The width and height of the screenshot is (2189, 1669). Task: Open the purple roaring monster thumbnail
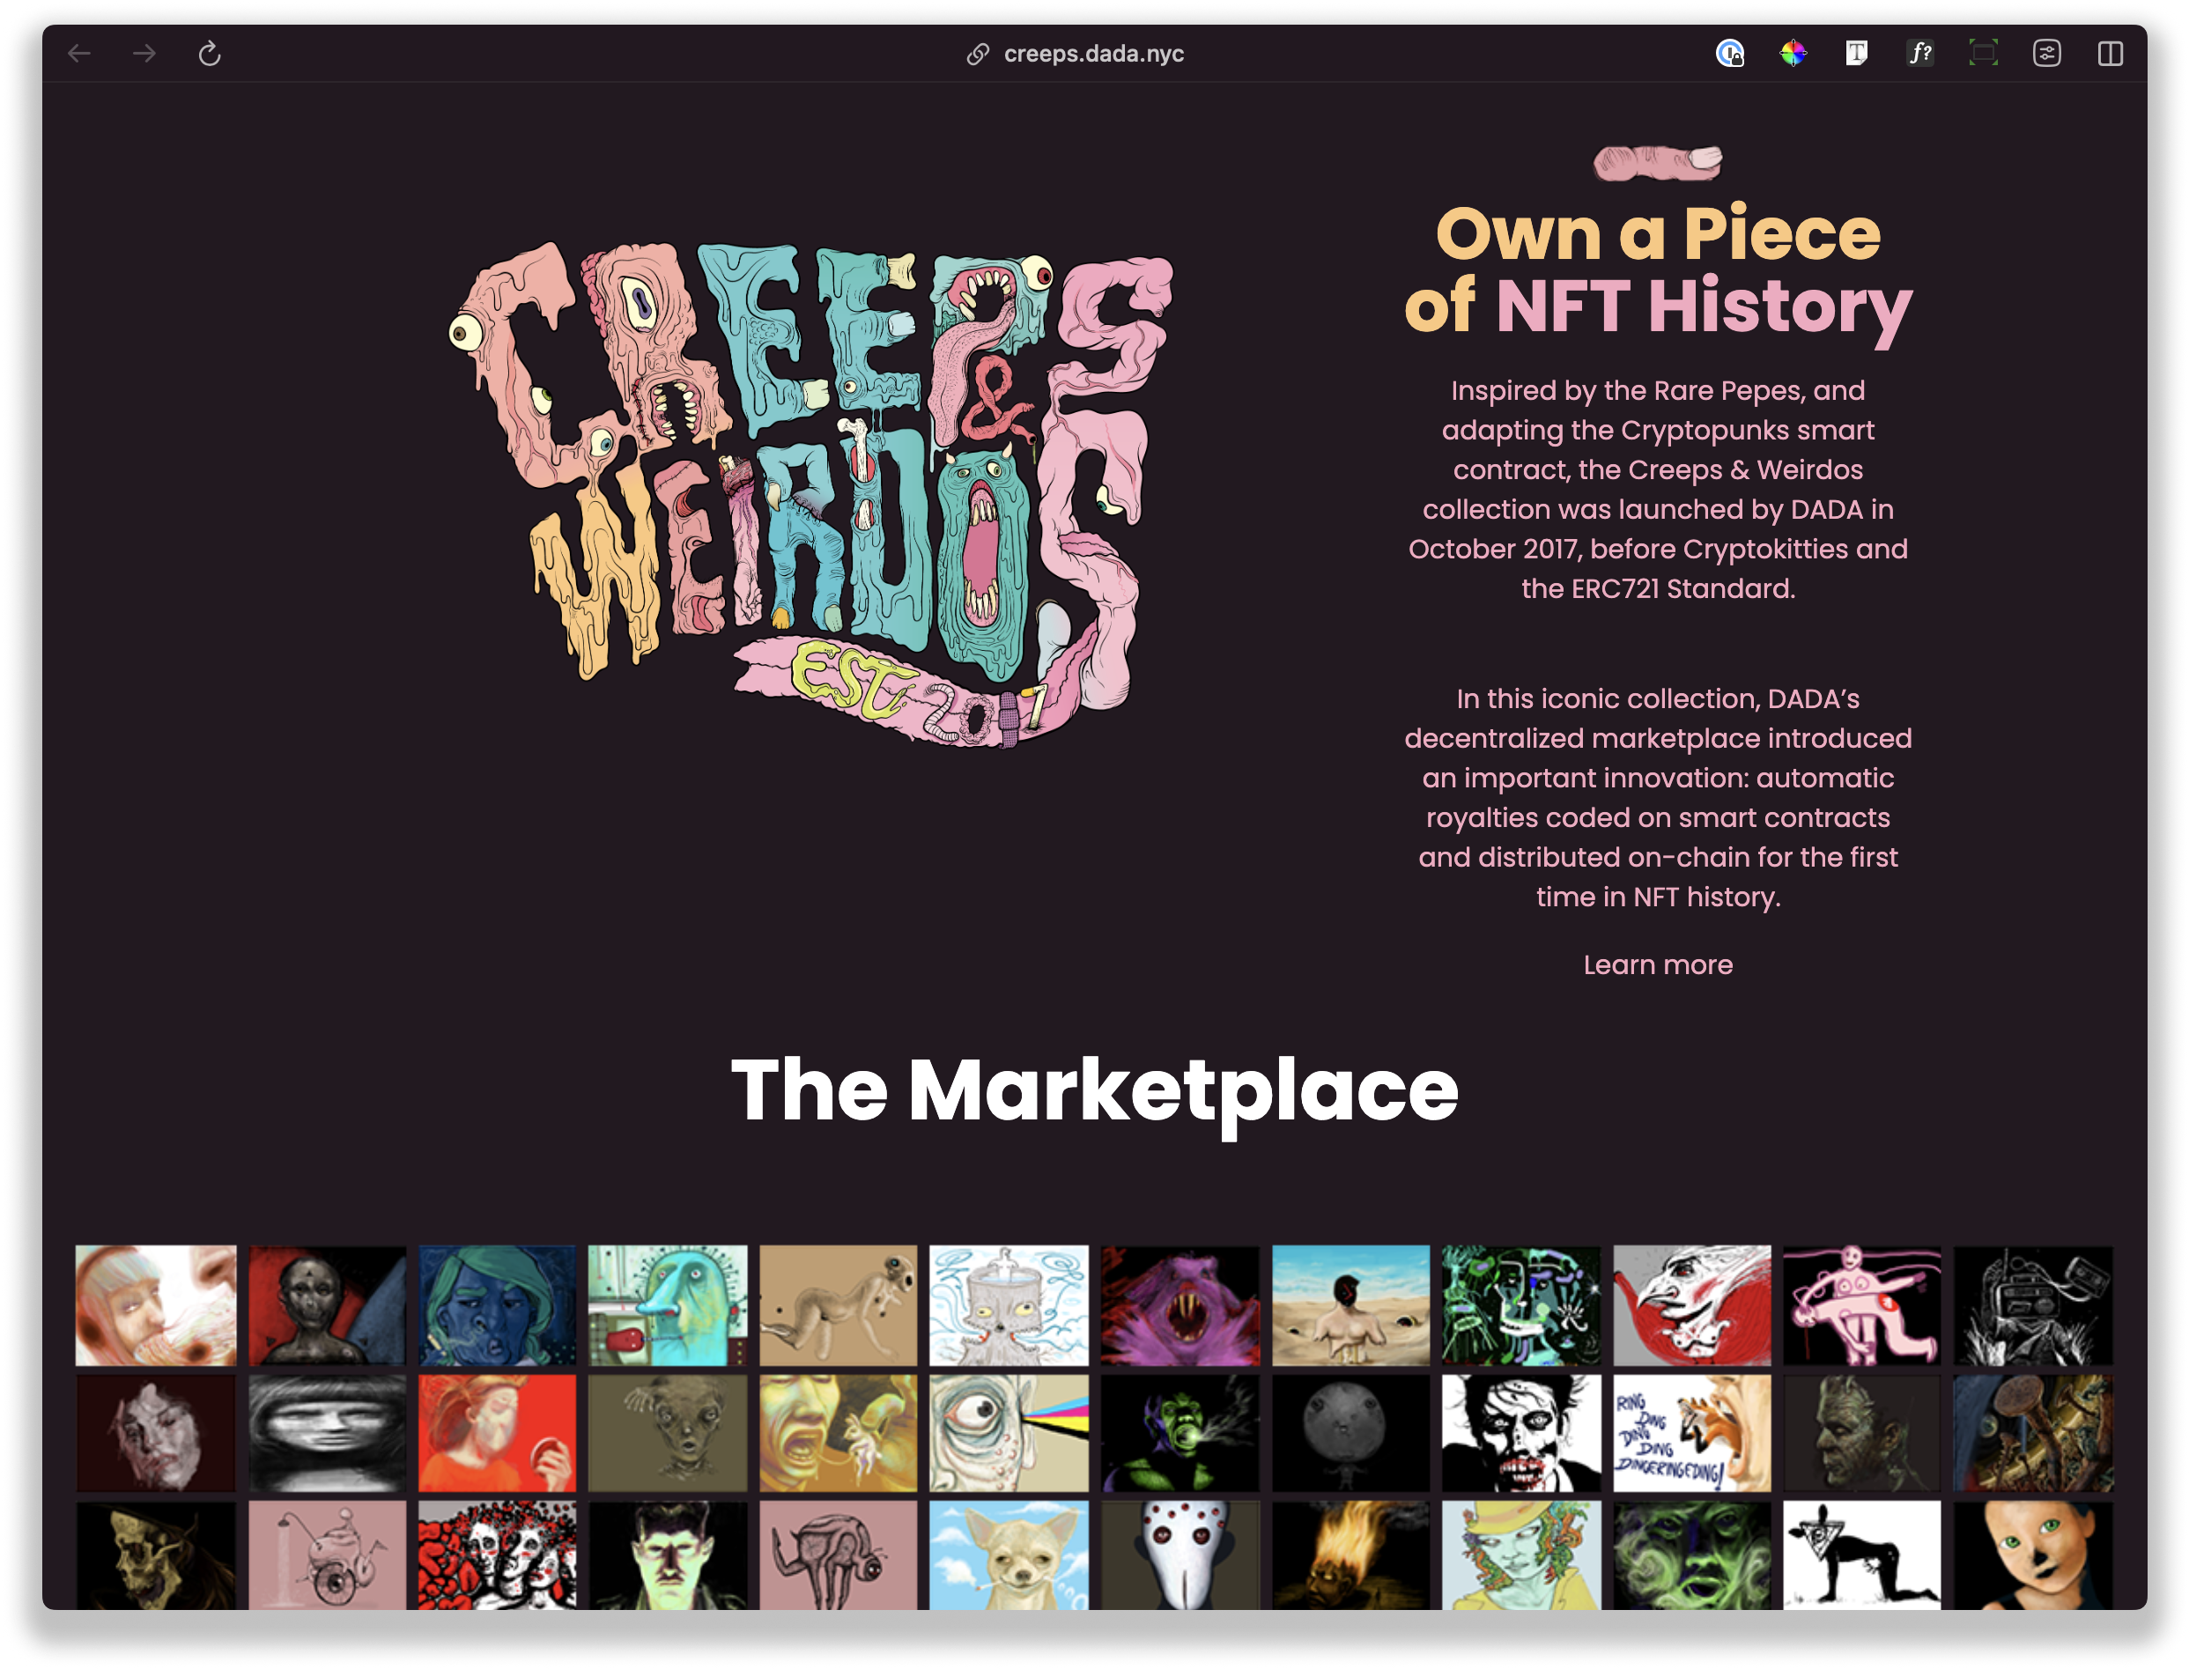pyautogui.click(x=1180, y=1305)
